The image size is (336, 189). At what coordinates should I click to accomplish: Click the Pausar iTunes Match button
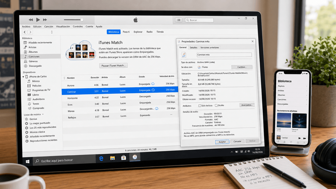click(113, 66)
